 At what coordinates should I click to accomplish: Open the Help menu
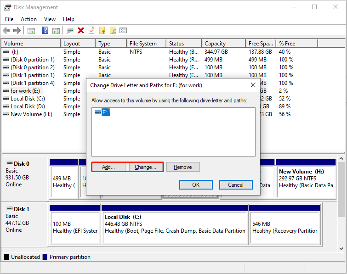(x=68, y=19)
